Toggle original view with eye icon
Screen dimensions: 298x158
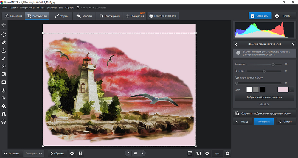(72, 153)
